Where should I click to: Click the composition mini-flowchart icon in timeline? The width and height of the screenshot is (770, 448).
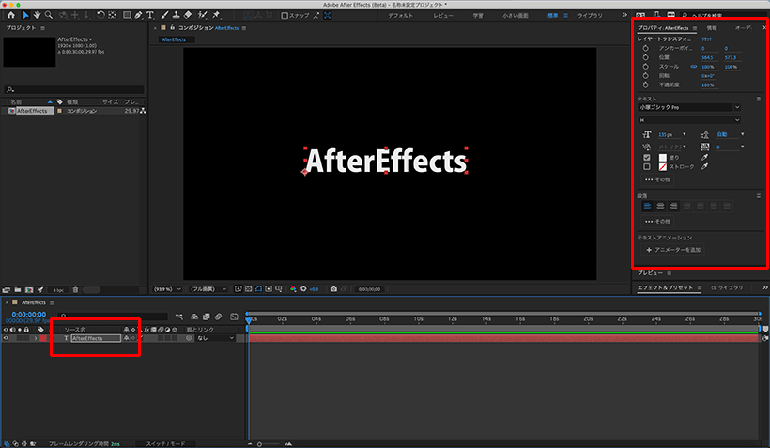pos(179,317)
